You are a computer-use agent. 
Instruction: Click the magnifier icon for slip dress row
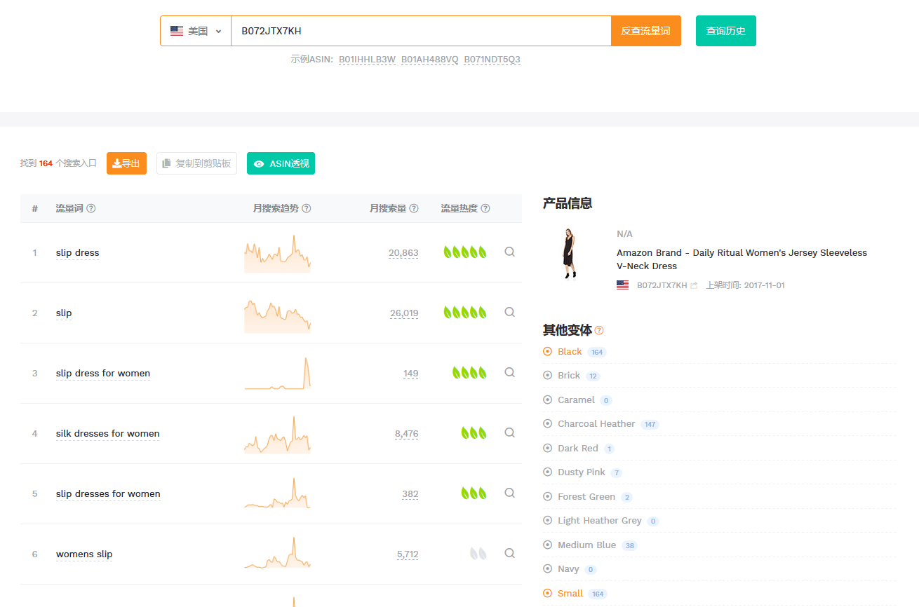click(510, 252)
